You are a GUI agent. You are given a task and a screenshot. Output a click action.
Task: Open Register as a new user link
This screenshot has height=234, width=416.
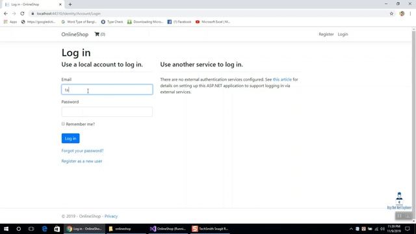tap(82, 161)
